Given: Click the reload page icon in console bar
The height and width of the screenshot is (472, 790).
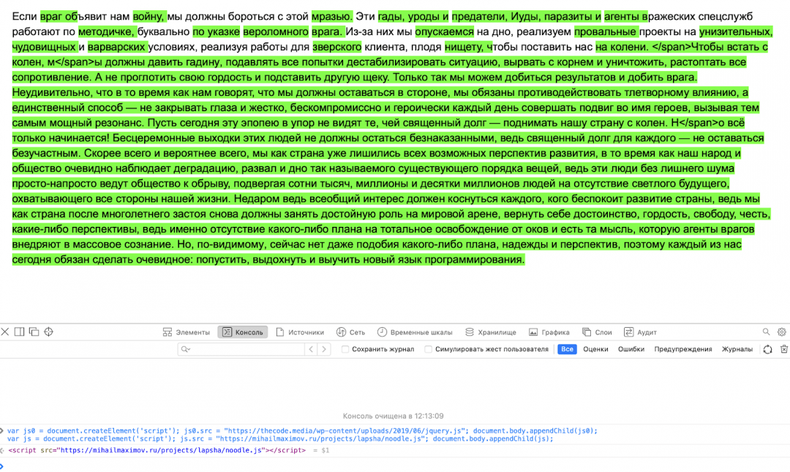Looking at the screenshot, I should [767, 350].
